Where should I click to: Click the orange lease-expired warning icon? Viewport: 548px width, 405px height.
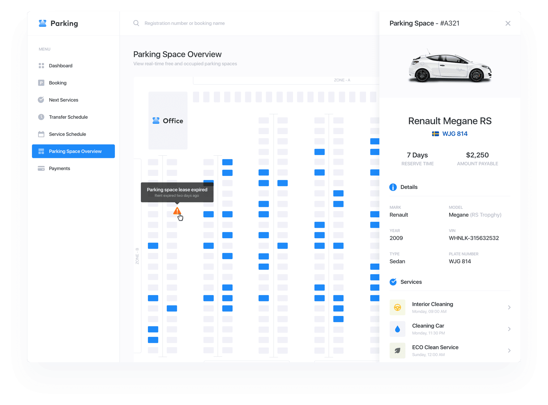[177, 211]
